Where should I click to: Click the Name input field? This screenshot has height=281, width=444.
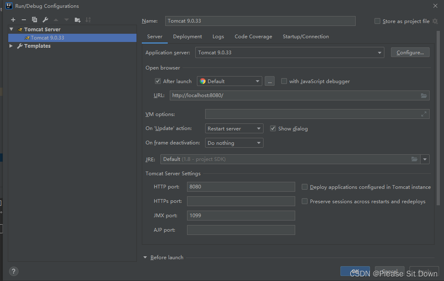[x=260, y=21]
